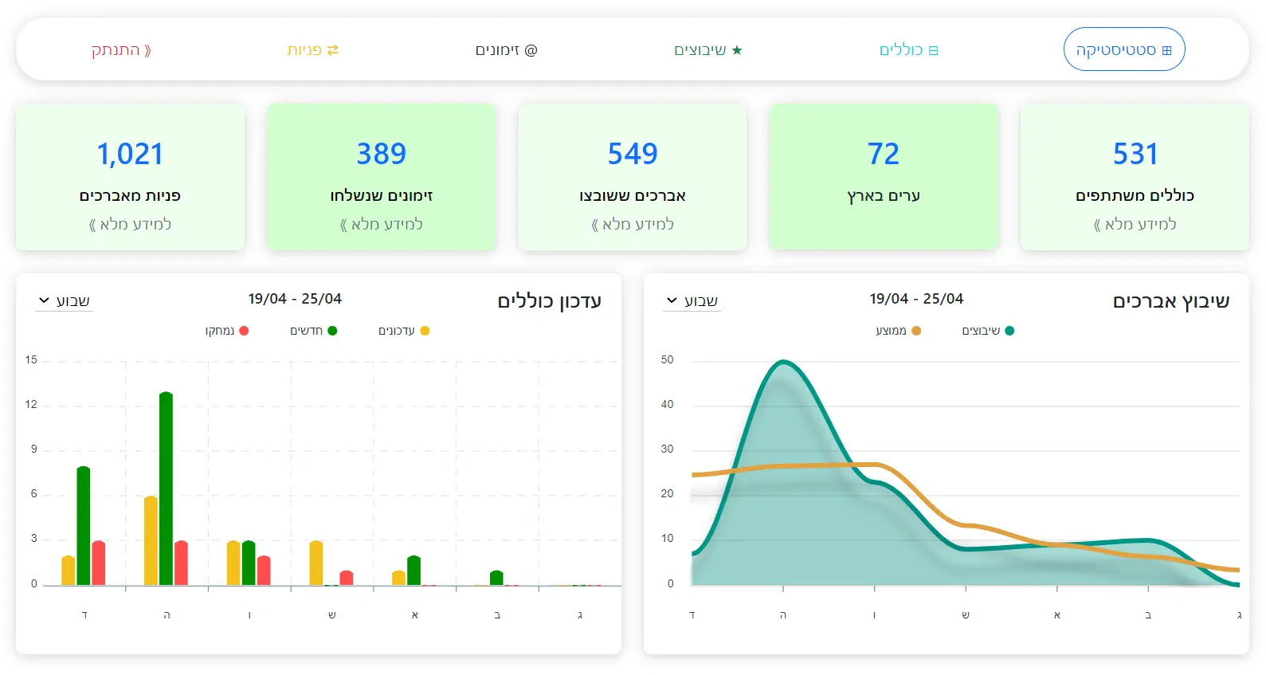
Task: Open the פניות tab
Action: coord(313,50)
